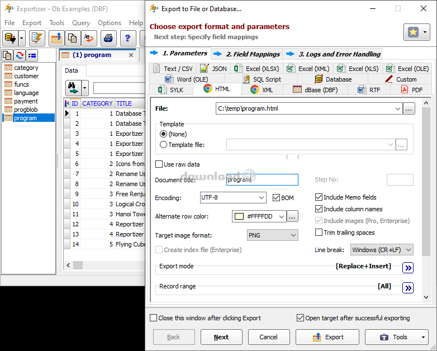This screenshot has height=351, width=437.
Task: Enable Use raw data checkbox
Action: (x=159, y=164)
